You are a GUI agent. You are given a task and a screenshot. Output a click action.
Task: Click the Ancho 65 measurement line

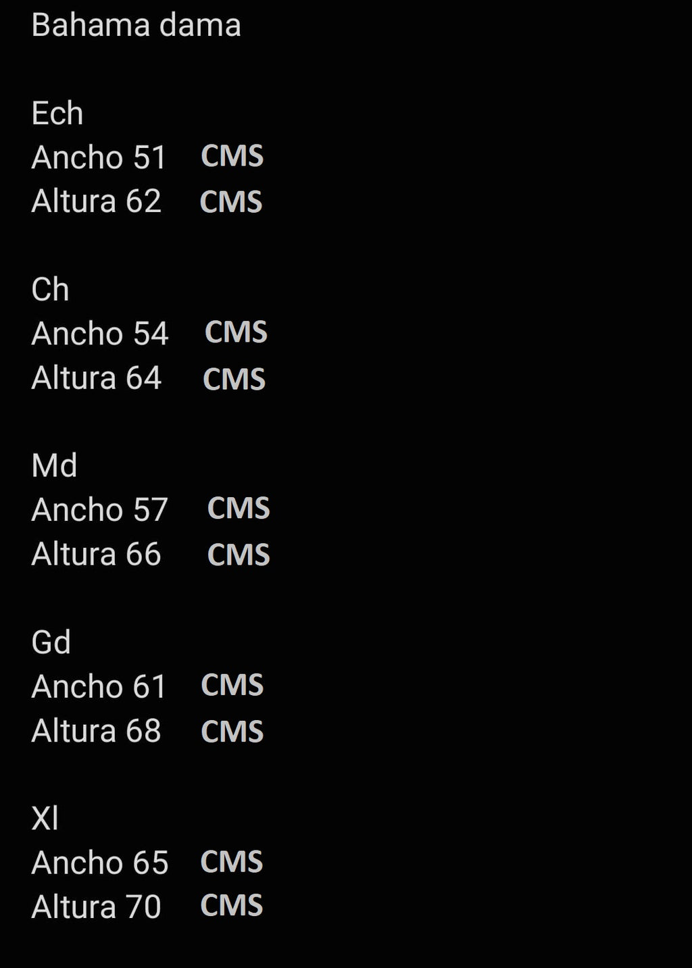[100, 863]
